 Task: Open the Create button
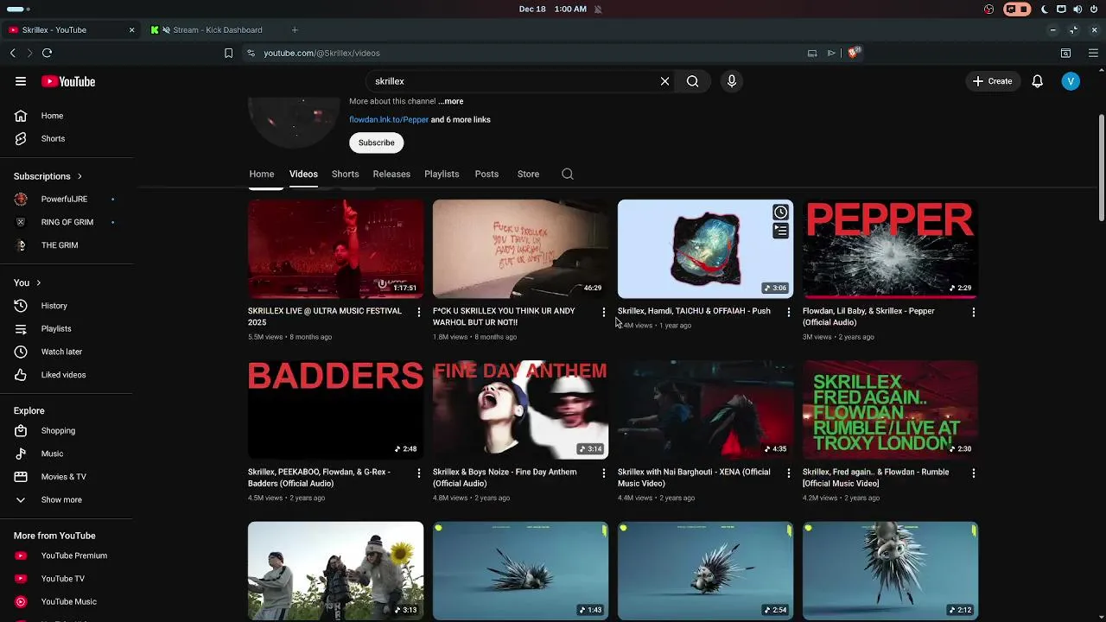(x=992, y=81)
